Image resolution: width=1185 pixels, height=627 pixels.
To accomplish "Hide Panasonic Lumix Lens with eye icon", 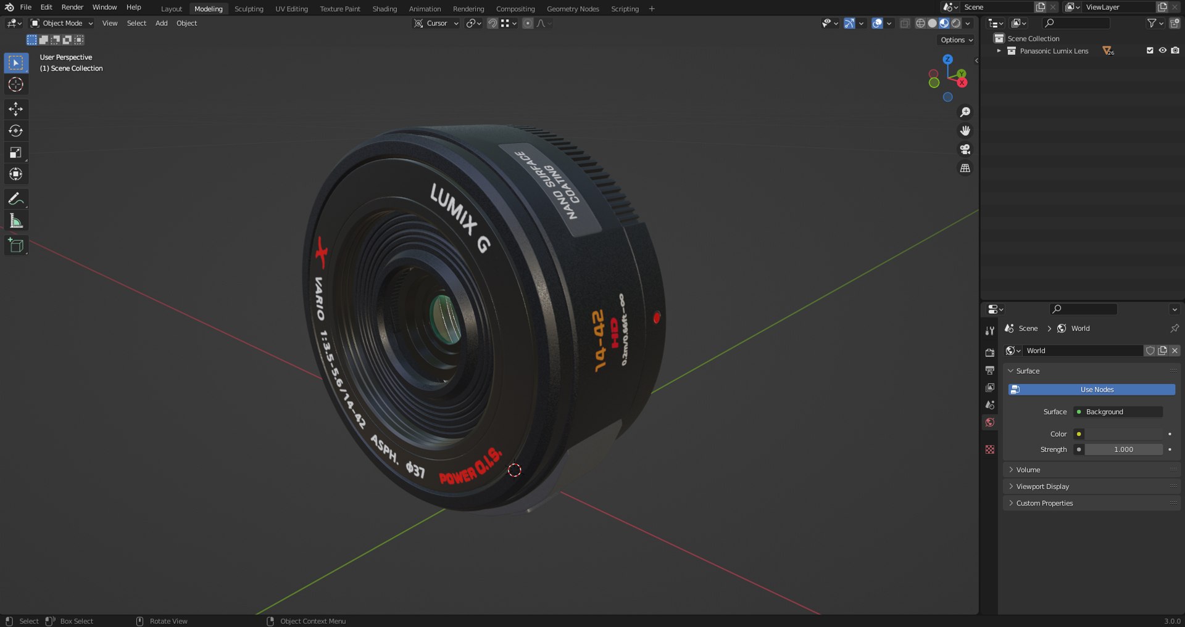I will tap(1162, 51).
